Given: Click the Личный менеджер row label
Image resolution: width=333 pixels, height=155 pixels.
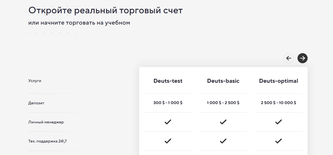Looking at the screenshot, I should 46,122.
